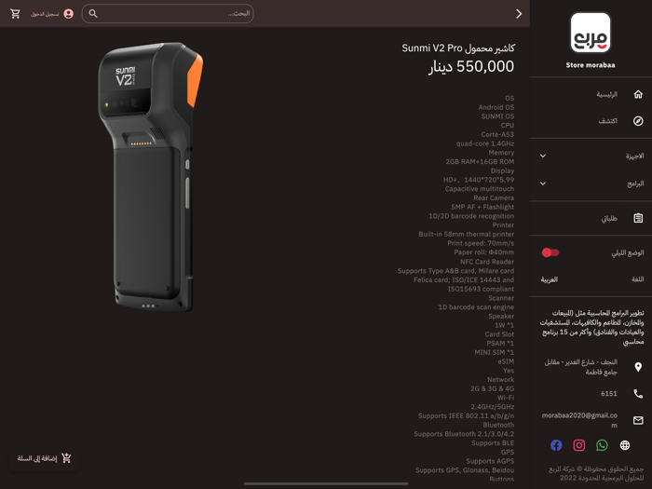The height and width of the screenshot is (489, 652).
Task: Click the 'NFC Card Reader' heading
Action: click(x=487, y=262)
